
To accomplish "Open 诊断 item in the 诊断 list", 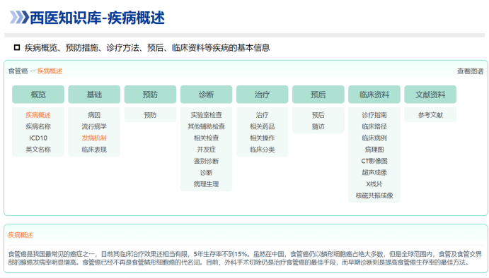I will (206, 173).
